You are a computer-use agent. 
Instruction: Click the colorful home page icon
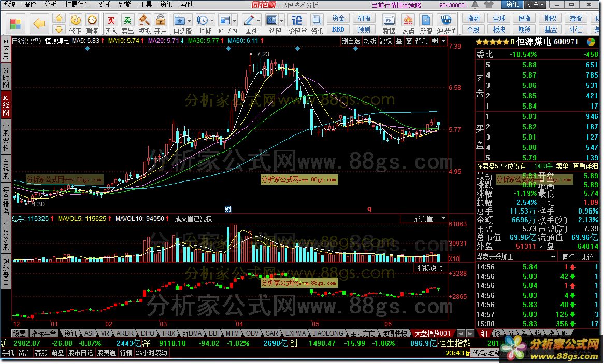pyautogui.click(x=16, y=24)
